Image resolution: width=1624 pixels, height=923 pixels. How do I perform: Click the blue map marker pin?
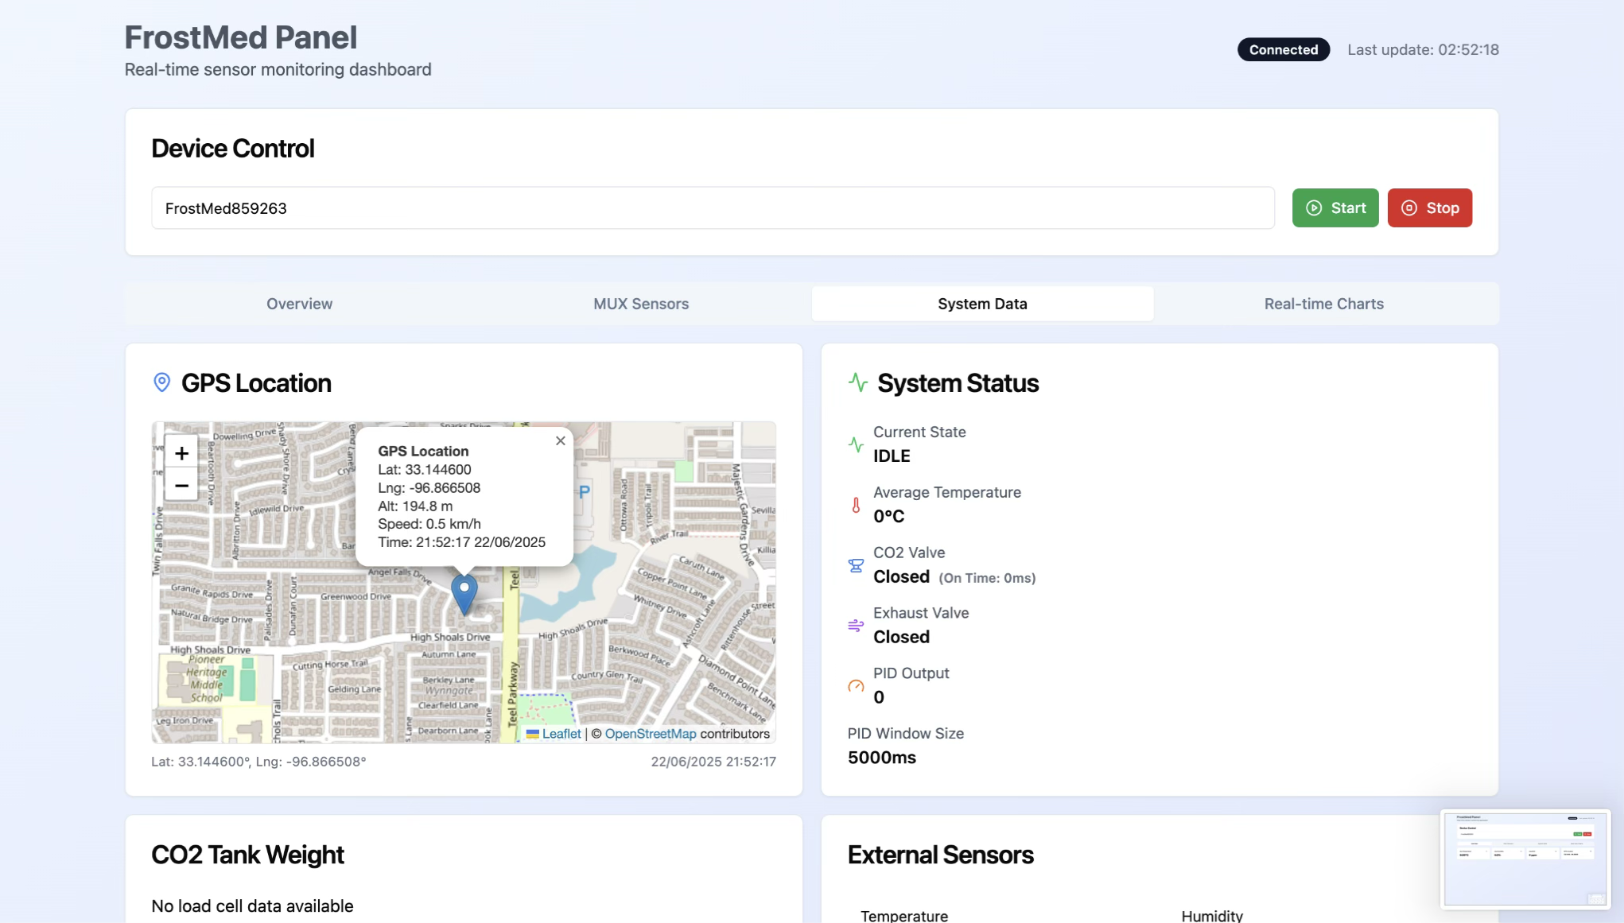point(464,594)
